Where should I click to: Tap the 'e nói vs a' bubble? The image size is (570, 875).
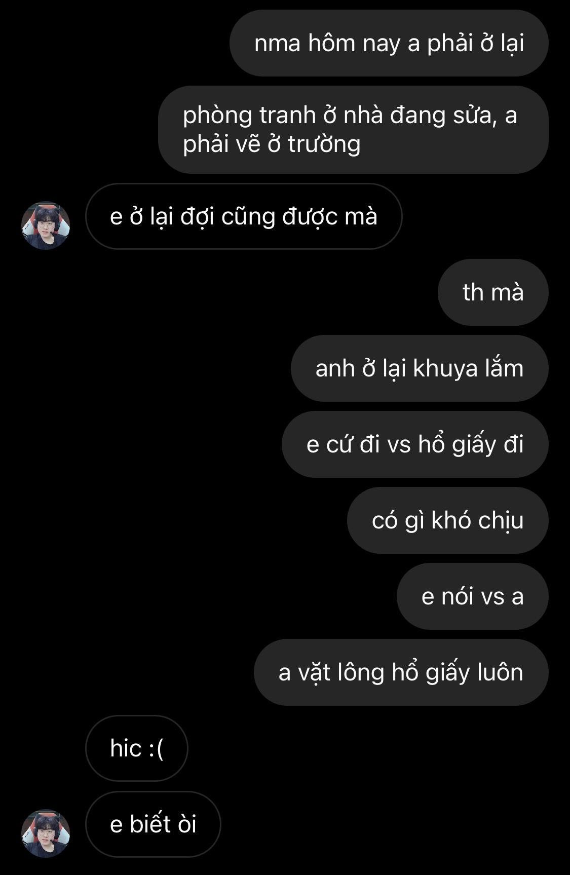coord(473,596)
